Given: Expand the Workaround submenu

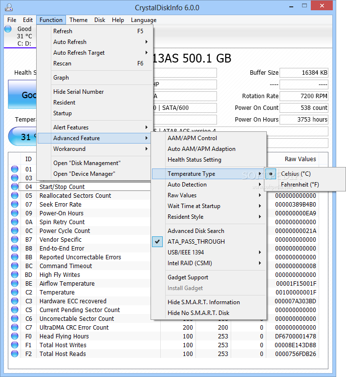Looking at the screenshot, I should tap(95, 149).
